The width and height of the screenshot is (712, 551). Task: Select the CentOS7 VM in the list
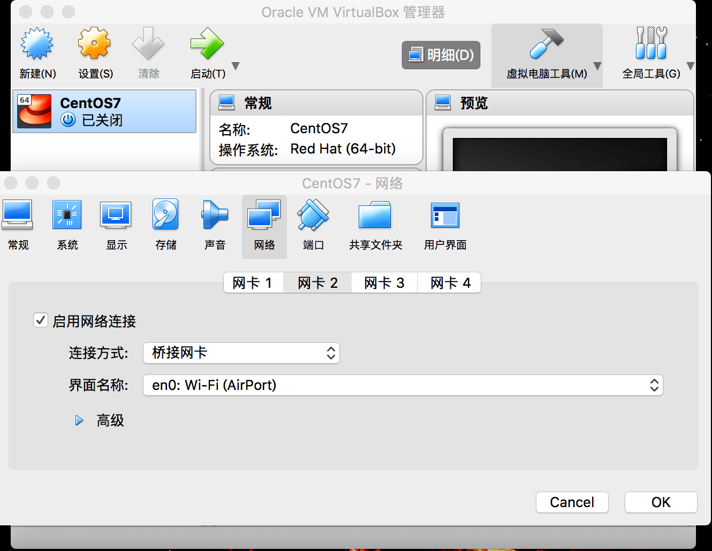(104, 111)
